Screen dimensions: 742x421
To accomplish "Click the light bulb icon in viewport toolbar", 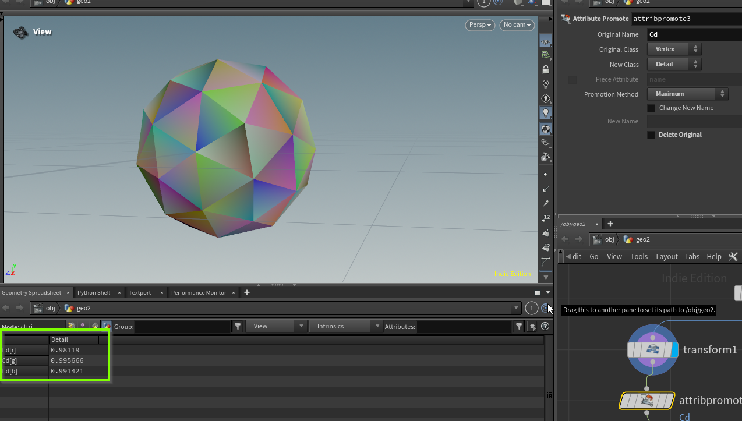I will [x=546, y=112].
